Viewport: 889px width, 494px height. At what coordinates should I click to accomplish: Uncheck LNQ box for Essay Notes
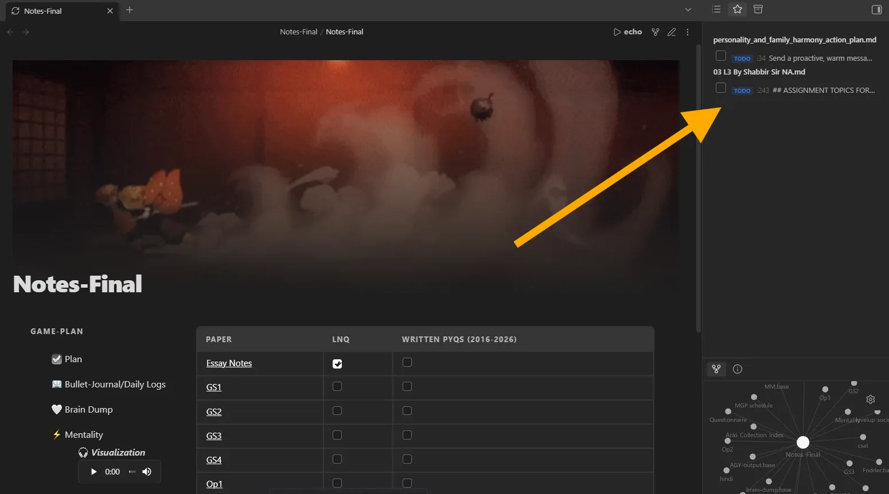(x=337, y=364)
